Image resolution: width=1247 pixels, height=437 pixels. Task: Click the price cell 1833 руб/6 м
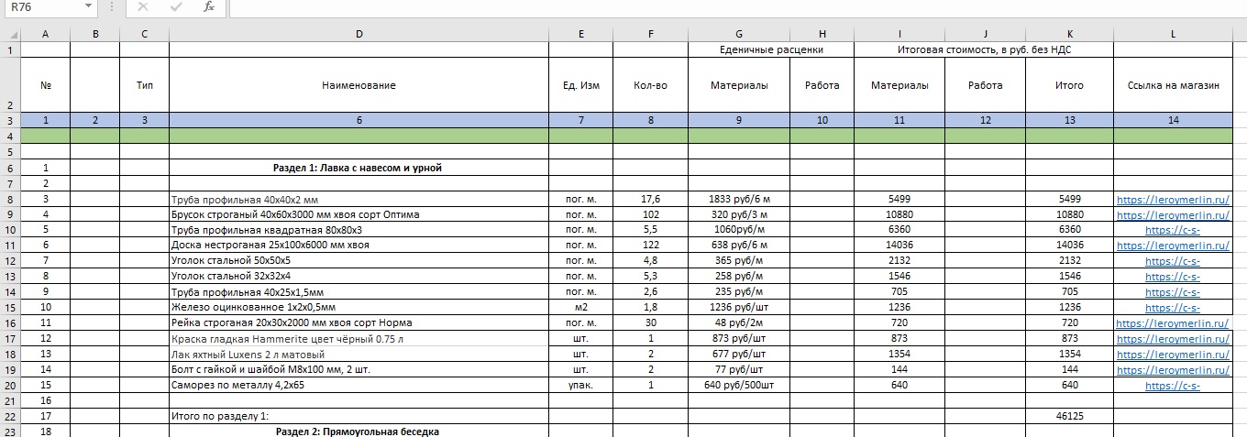[739, 199]
